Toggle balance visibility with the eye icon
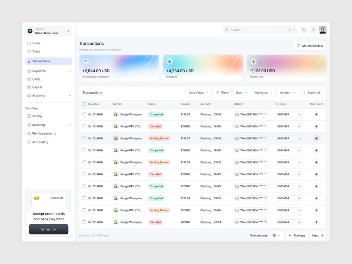This screenshot has width=352, height=264. pyautogui.click(x=304, y=30)
